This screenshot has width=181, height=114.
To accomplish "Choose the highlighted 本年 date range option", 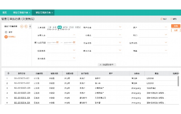I will (60, 27).
